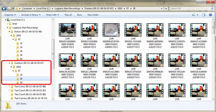
Task: Select video thumbnail LMR S094450.7852140
Action: 177,60
